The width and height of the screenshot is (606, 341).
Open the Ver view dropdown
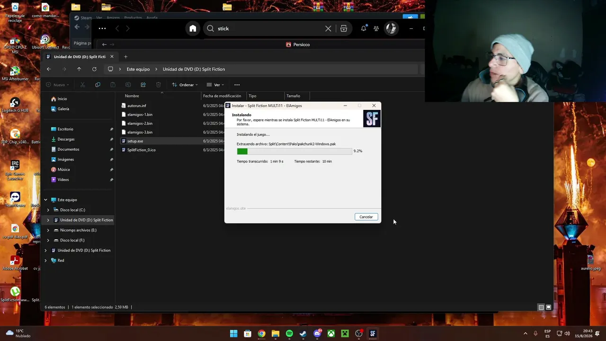click(215, 85)
